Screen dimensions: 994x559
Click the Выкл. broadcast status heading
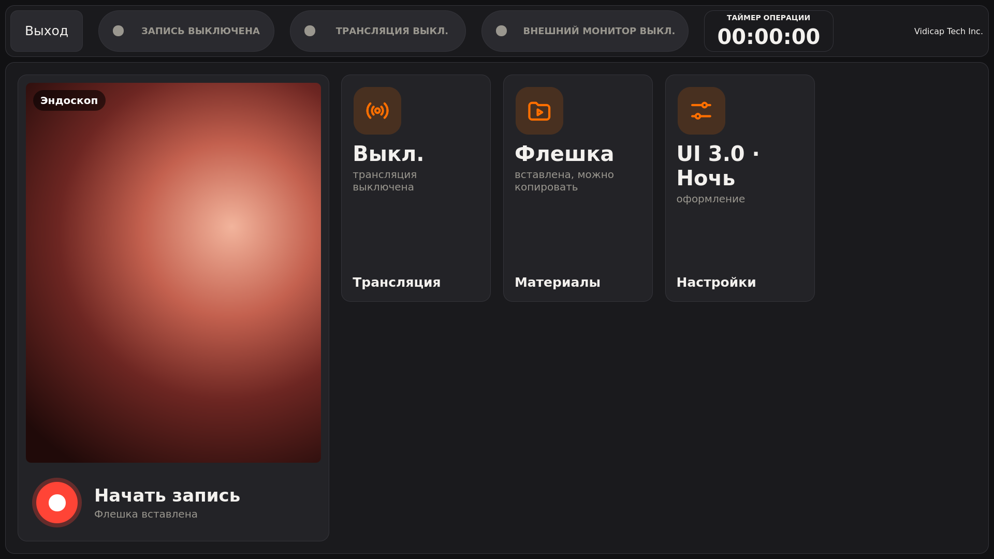388,154
